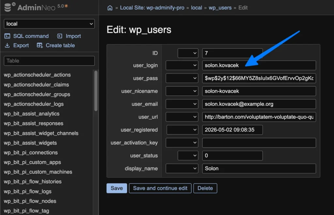The width and height of the screenshot is (334, 215).
Task: Open table wp_bit_assist_analytics
Action: (32, 114)
